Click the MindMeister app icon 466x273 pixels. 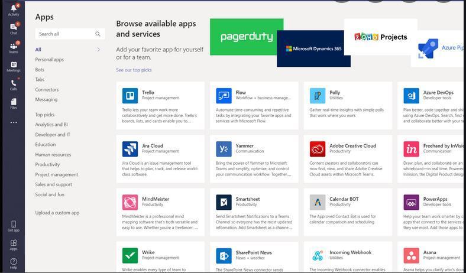point(130,202)
